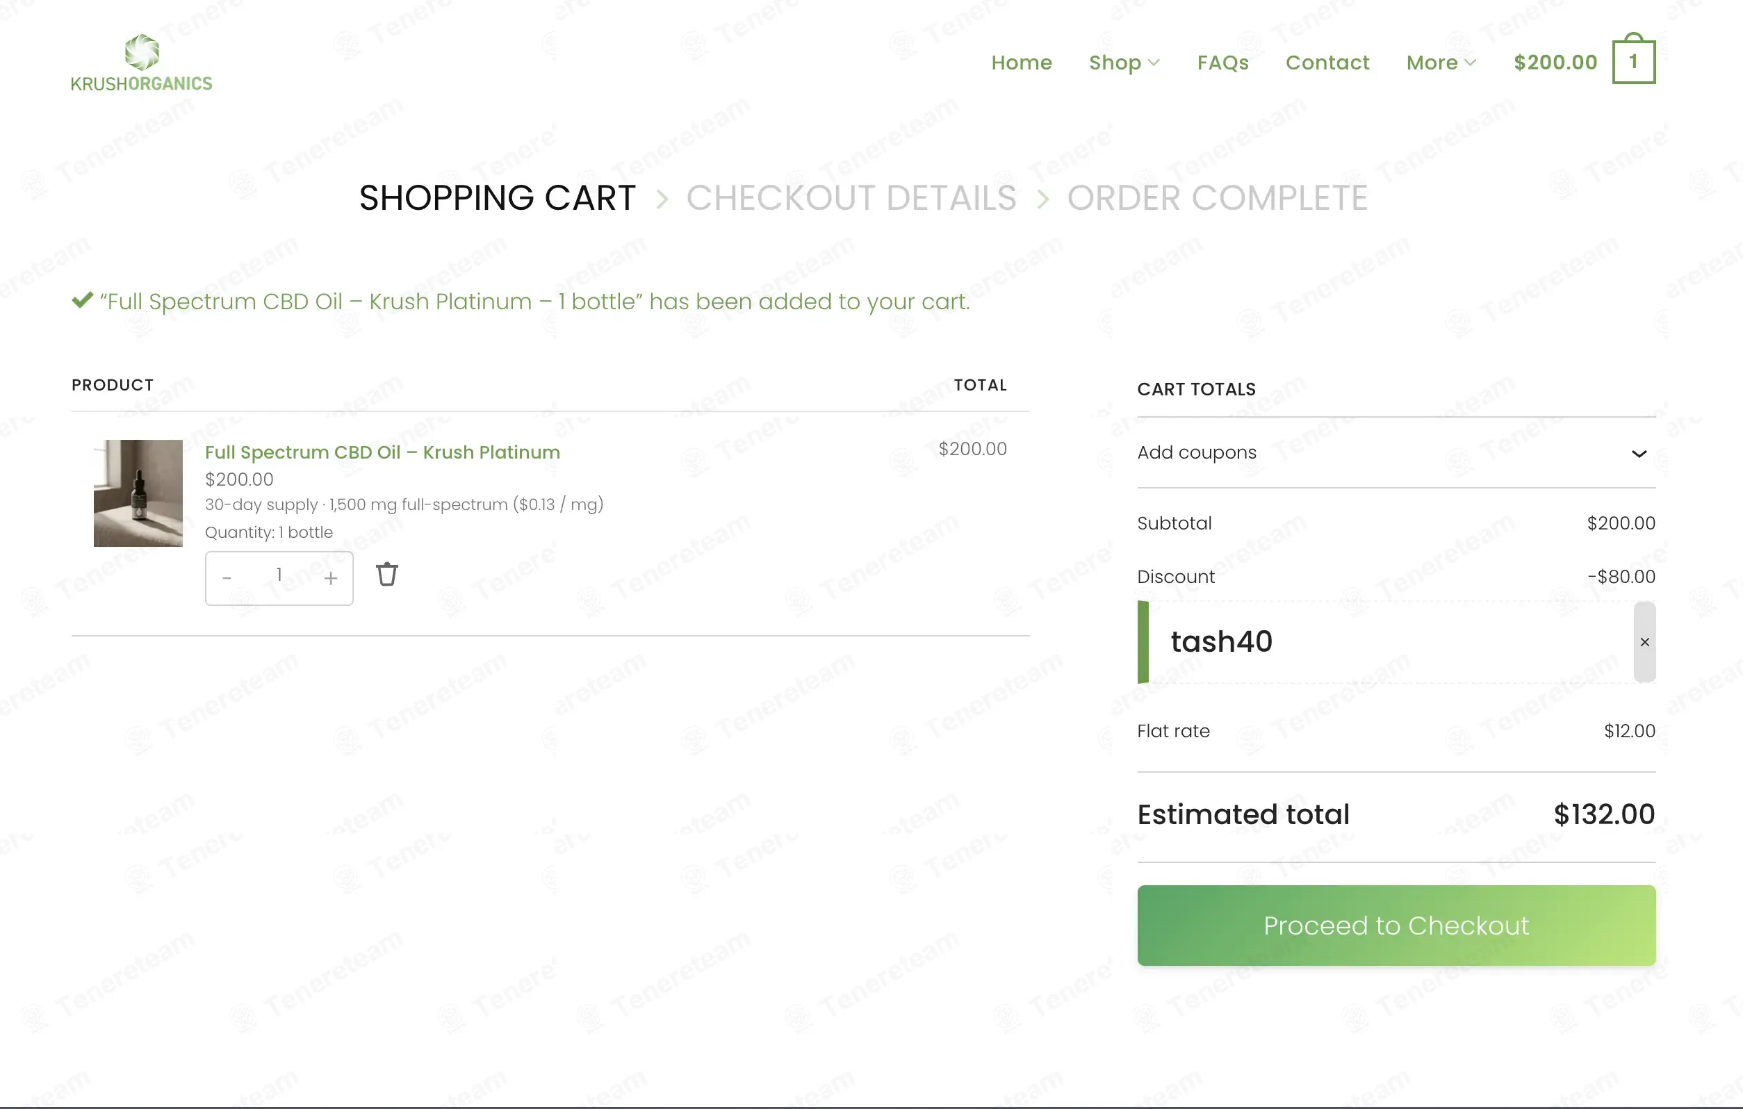The width and height of the screenshot is (1743, 1109).
Task: Go to the Home page
Action: (x=1022, y=63)
